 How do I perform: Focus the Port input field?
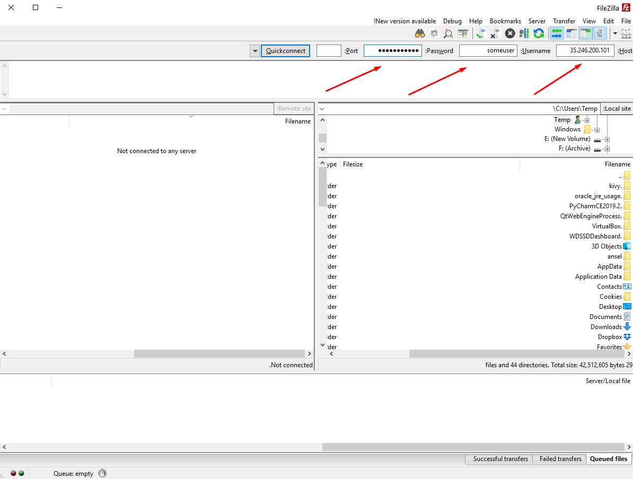[329, 50]
